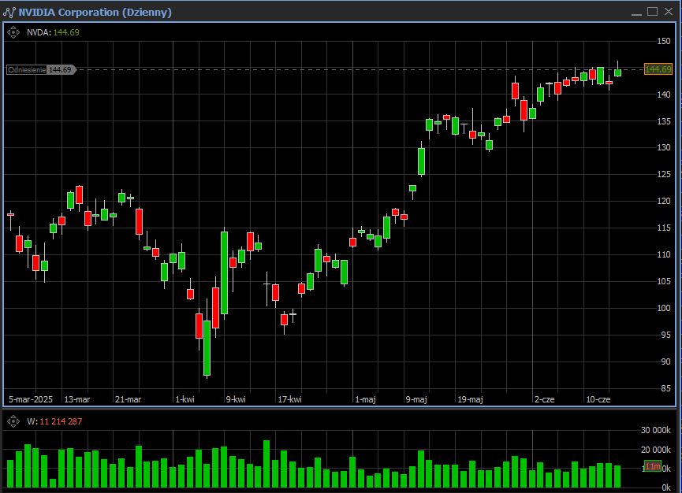This screenshot has height=493, width=682.
Task: Click the 95 price axis label
Action: (x=665, y=335)
